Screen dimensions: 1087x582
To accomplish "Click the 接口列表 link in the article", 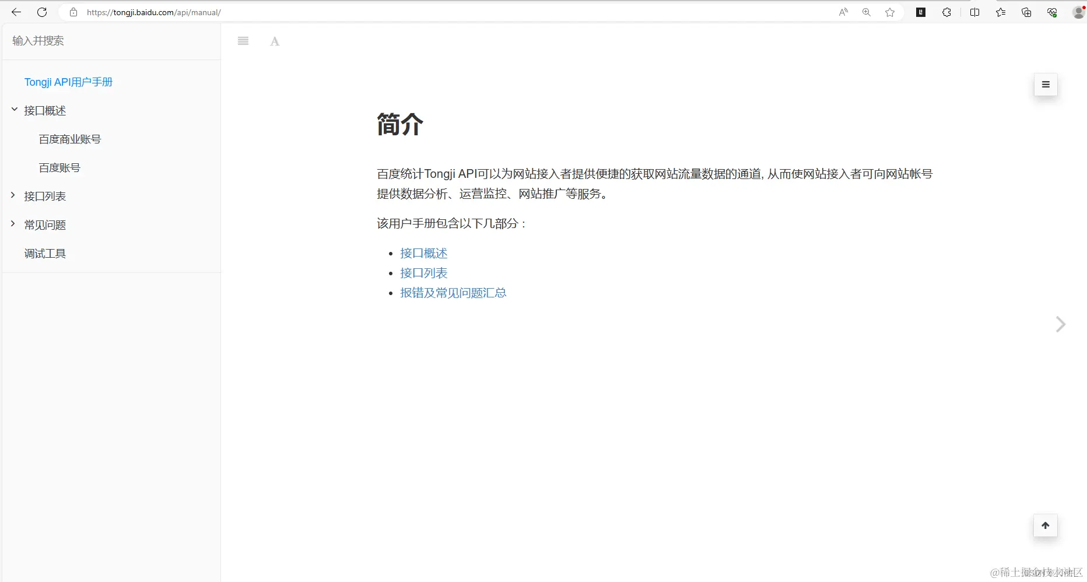I will [x=423, y=273].
